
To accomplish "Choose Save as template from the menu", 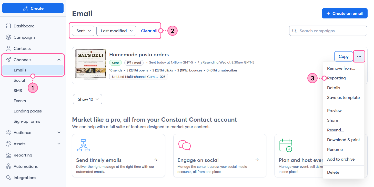I will [343, 97].
